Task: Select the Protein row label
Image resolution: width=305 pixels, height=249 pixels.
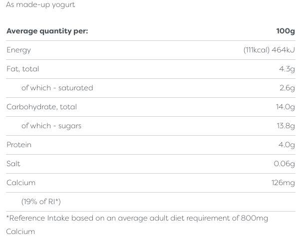Action: click(19, 145)
